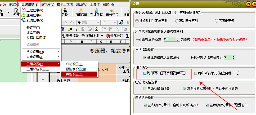Check 打印所有单元(包含隐藏单元)
This screenshot has width=256, height=115.
[196, 73]
